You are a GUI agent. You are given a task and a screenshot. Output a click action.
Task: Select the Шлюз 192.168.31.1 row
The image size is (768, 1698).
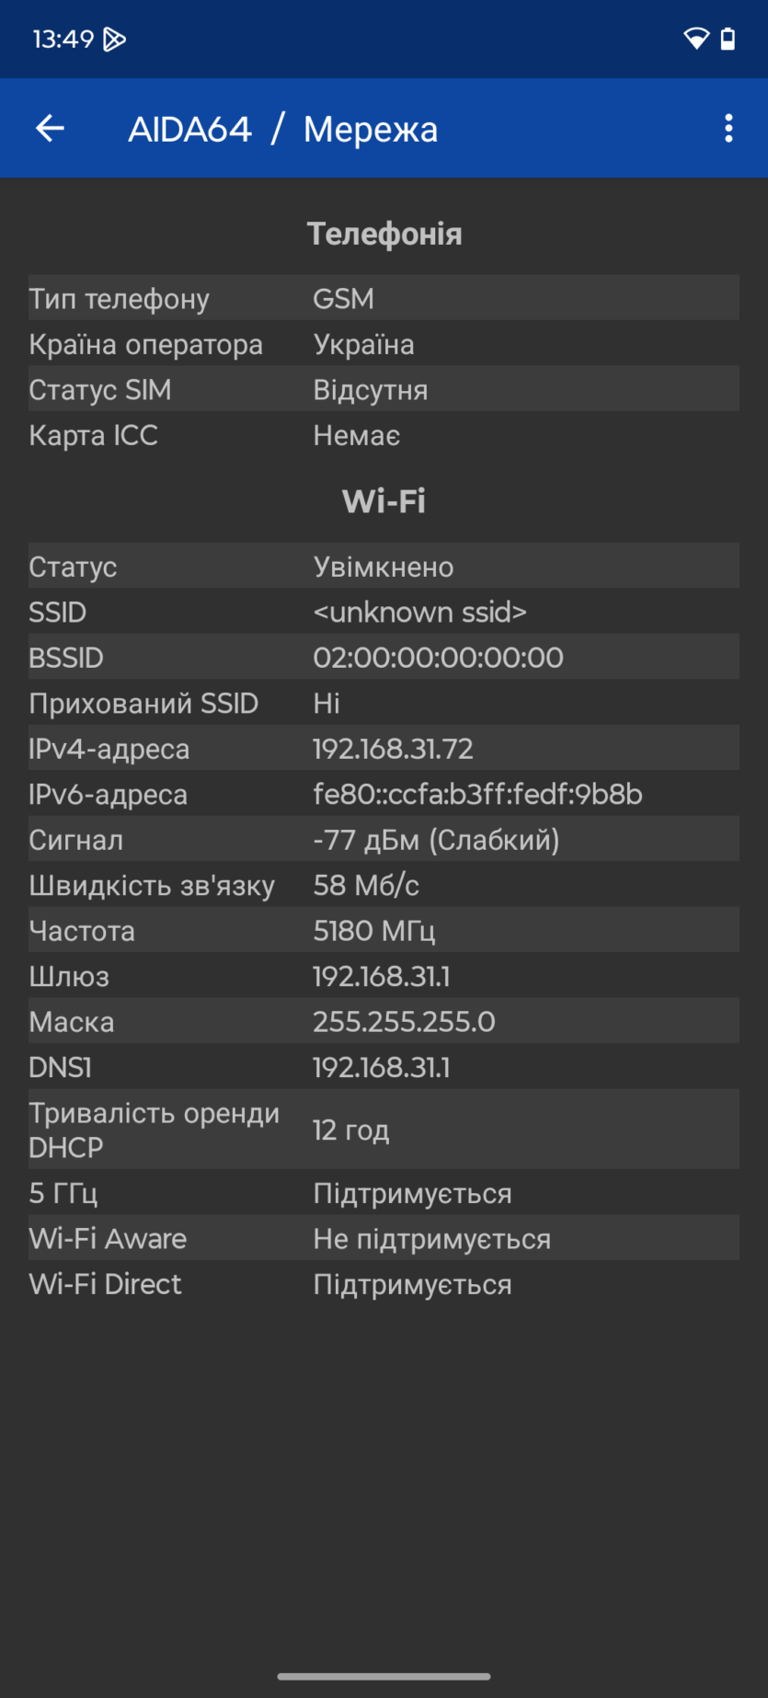point(384,976)
